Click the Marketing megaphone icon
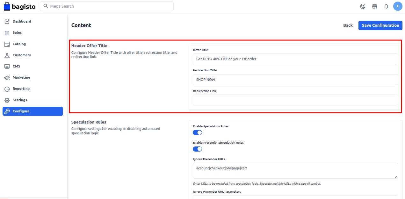The image size is (405, 199). 7,78
